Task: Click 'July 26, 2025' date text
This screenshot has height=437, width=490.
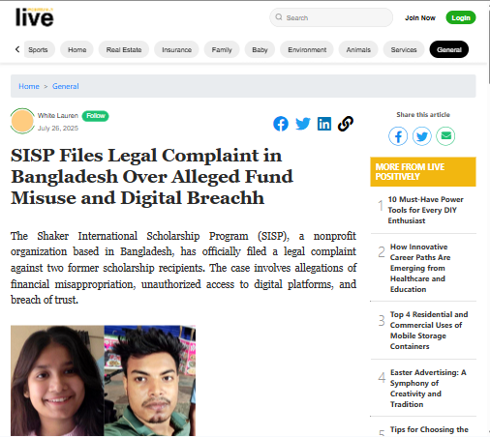Action: pos(58,129)
